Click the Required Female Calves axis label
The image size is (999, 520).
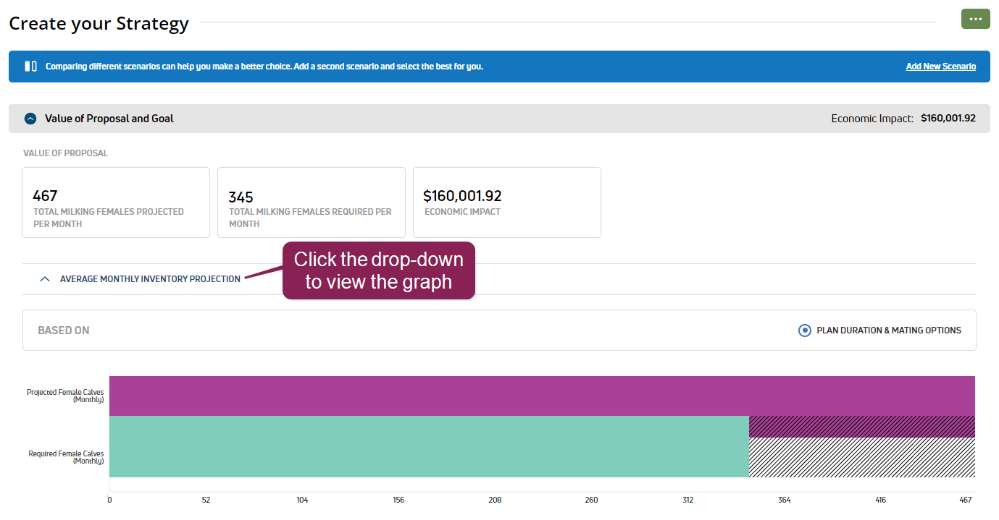(x=66, y=457)
